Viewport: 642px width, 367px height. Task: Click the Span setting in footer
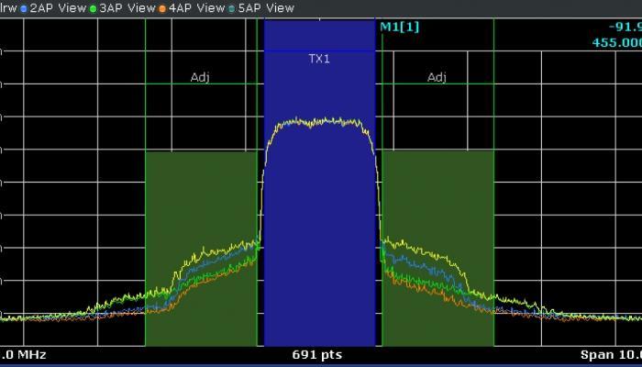pyautogui.click(x=610, y=354)
